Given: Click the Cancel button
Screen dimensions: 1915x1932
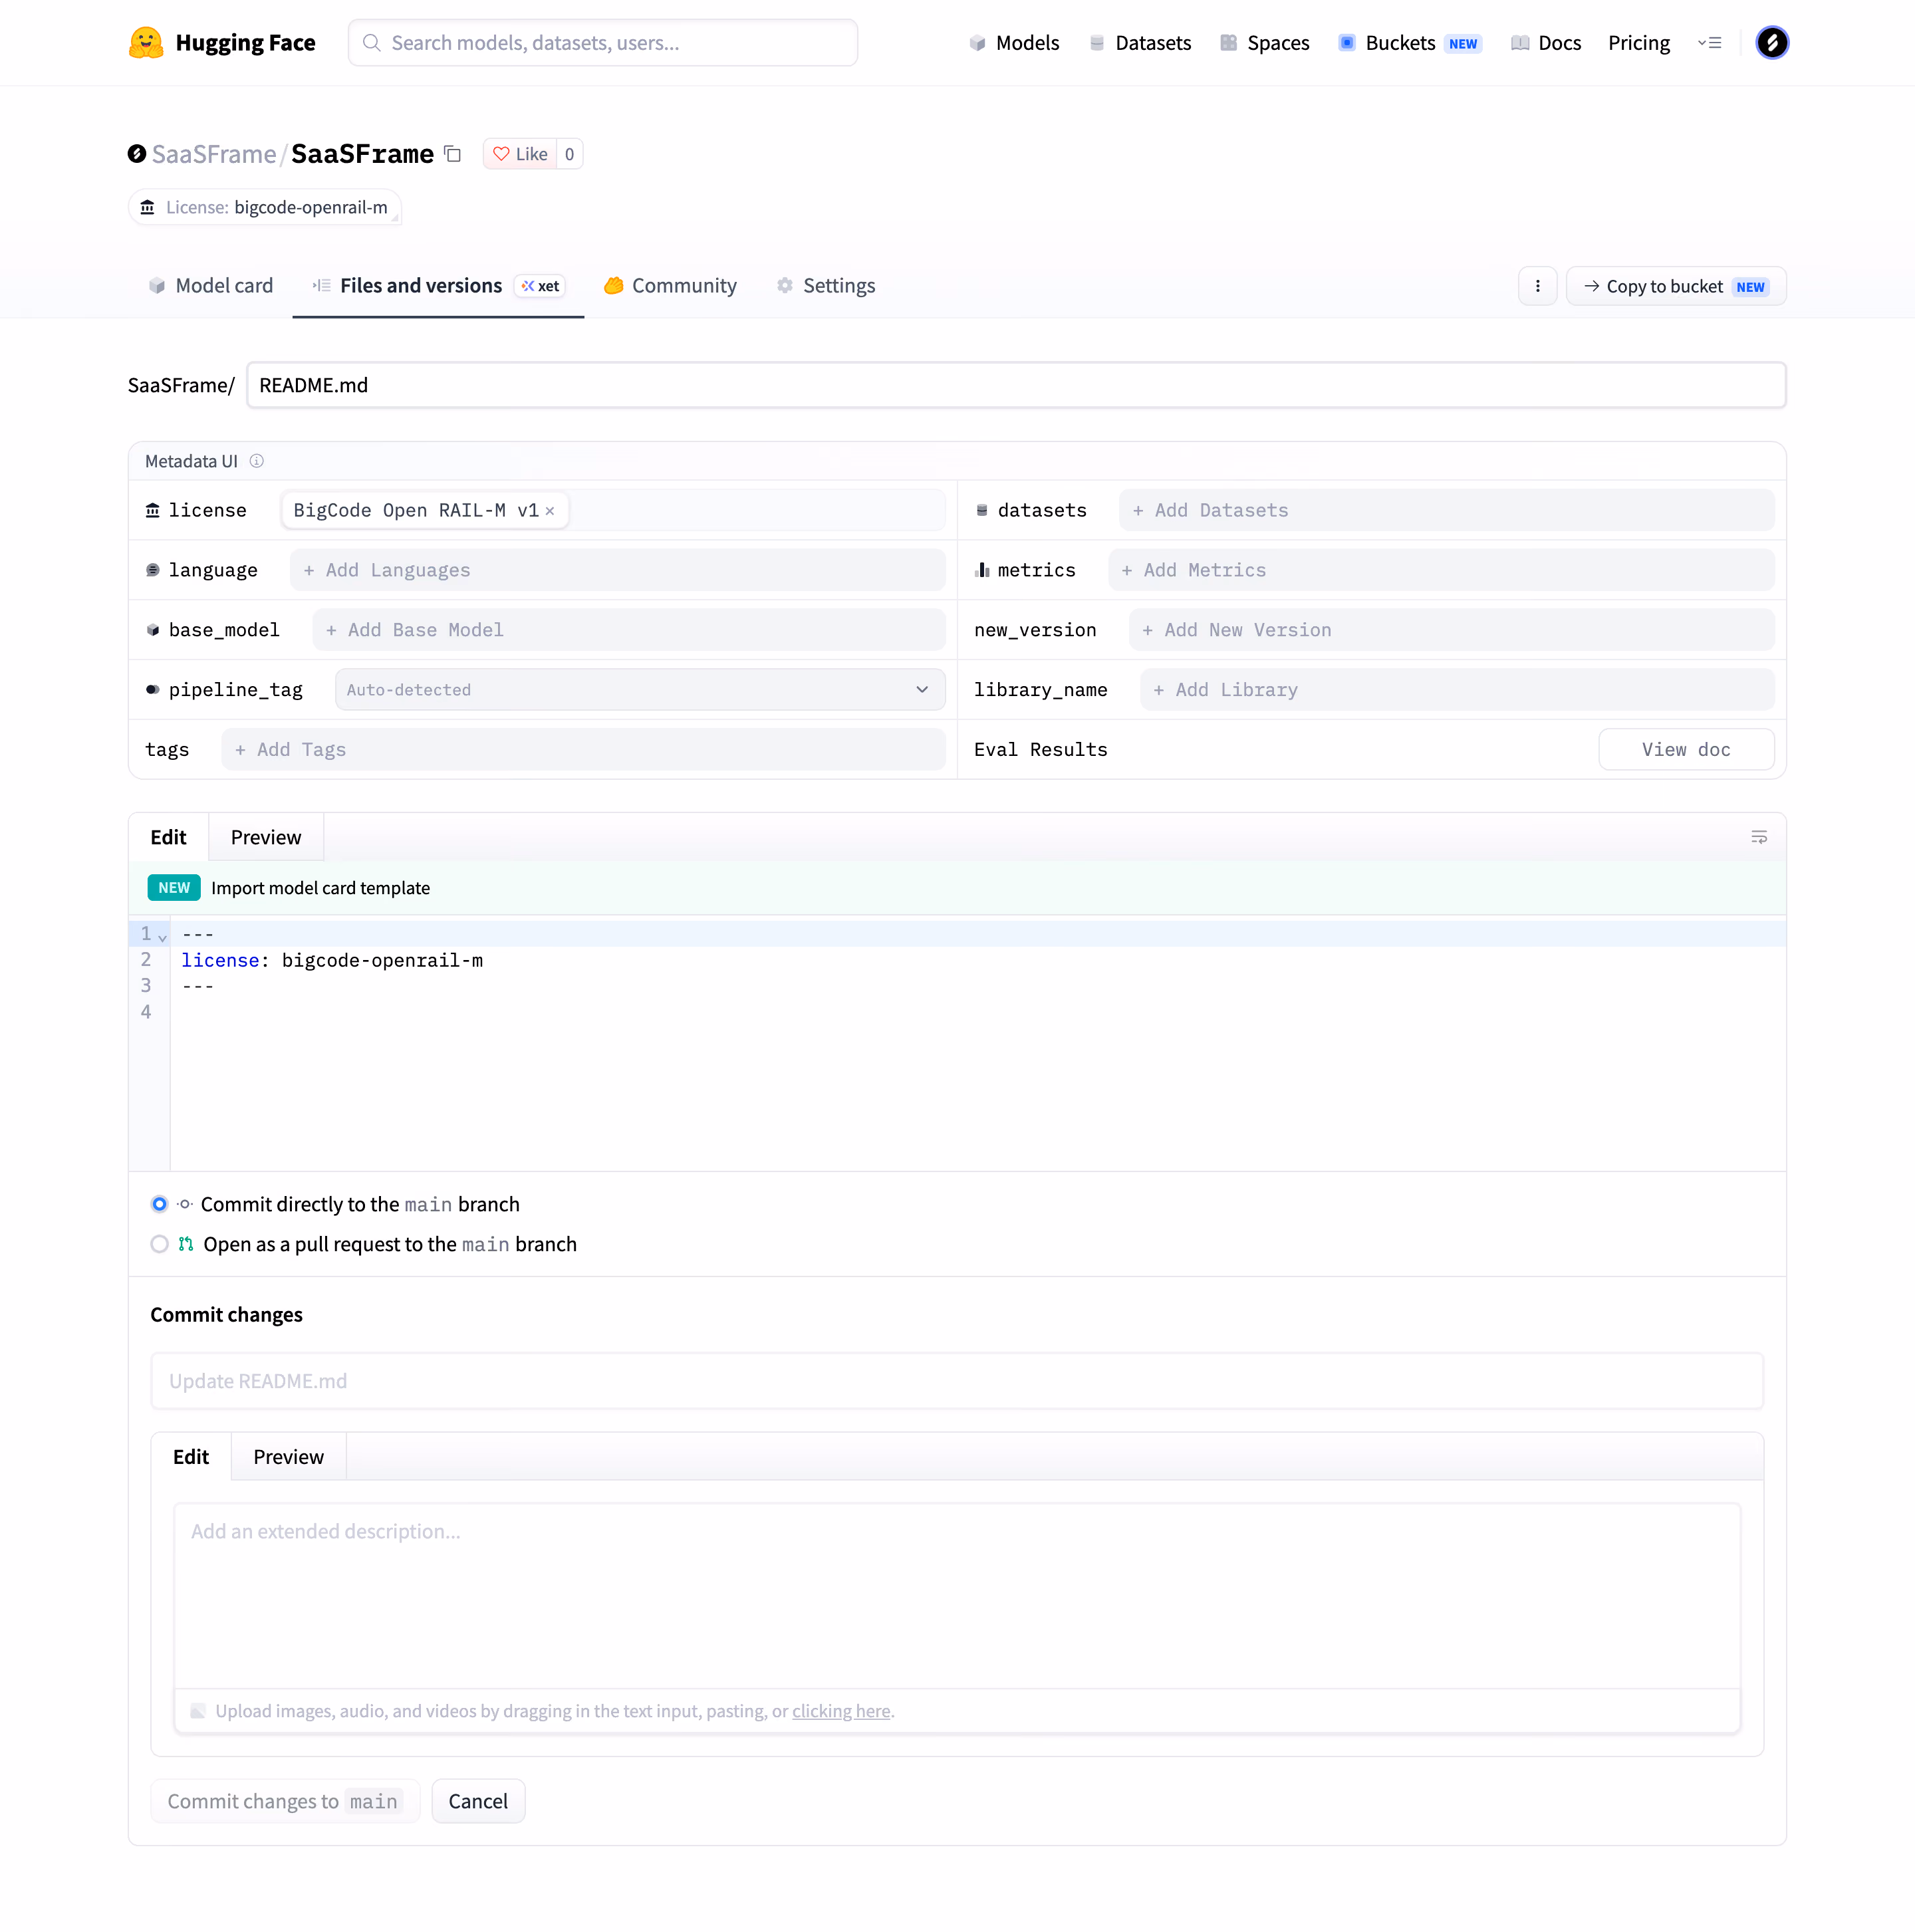Looking at the screenshot, I should coord(478,1801).
